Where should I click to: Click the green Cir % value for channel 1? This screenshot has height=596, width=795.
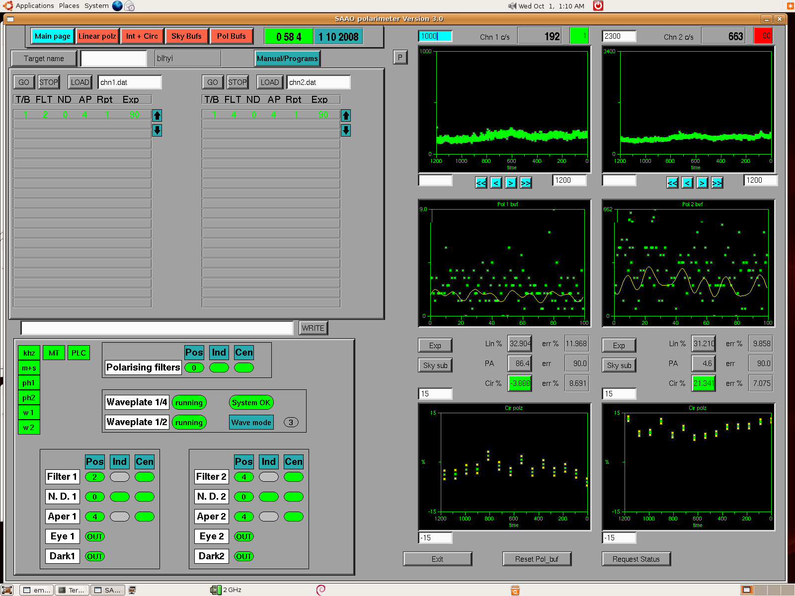(x=520, y=383)
